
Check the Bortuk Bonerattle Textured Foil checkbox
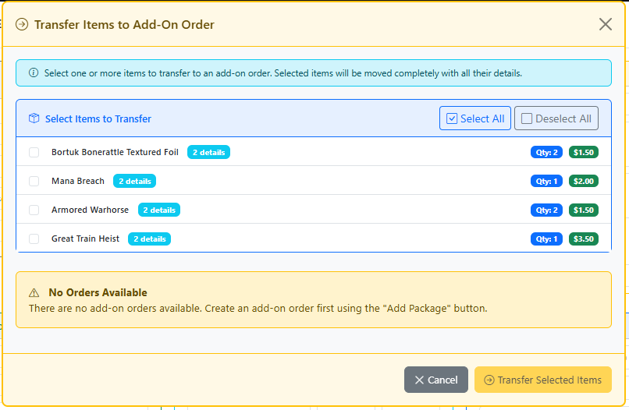pos(34,152)
